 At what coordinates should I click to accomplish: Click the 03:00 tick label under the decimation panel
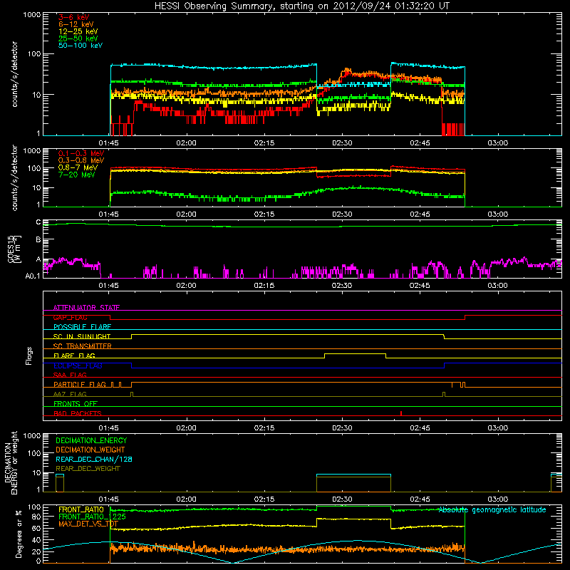coord(497,499)
